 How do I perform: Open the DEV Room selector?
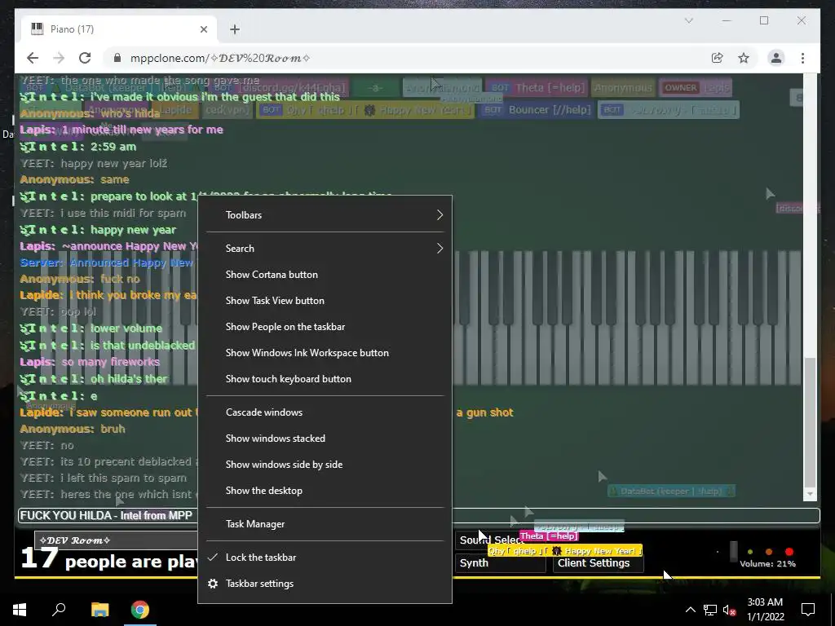(116, 540)
